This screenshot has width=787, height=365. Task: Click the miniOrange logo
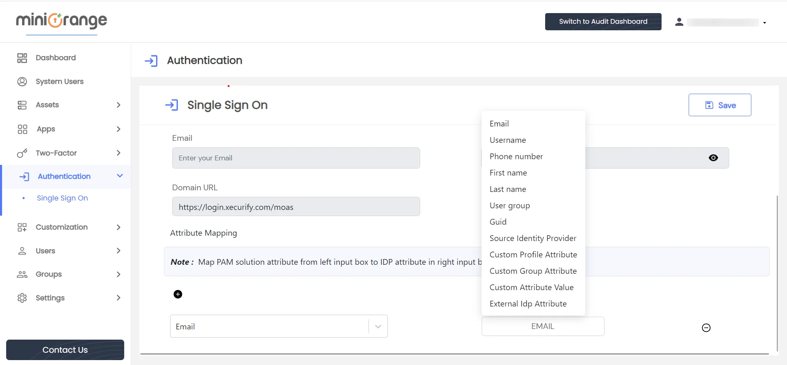click(61, 20)
